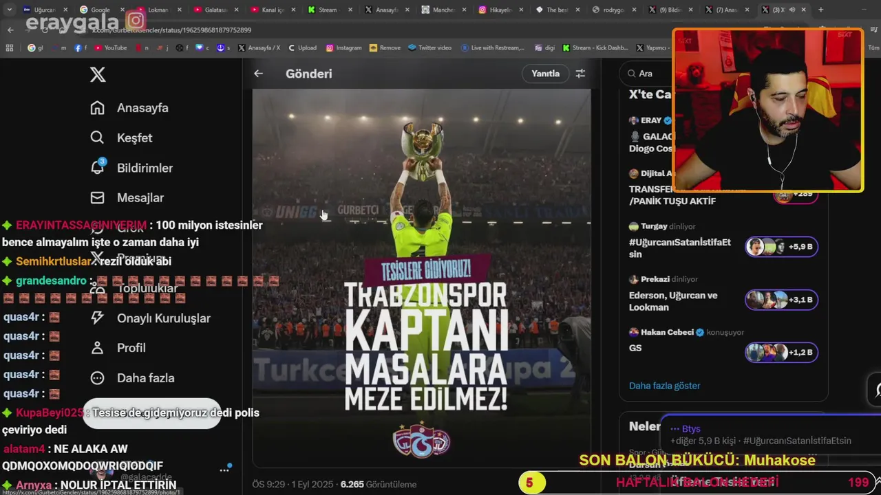Viewport: 881px width, 495px height.
Task: Open the tab search dropdown arrow
Action: pos(9,10)
